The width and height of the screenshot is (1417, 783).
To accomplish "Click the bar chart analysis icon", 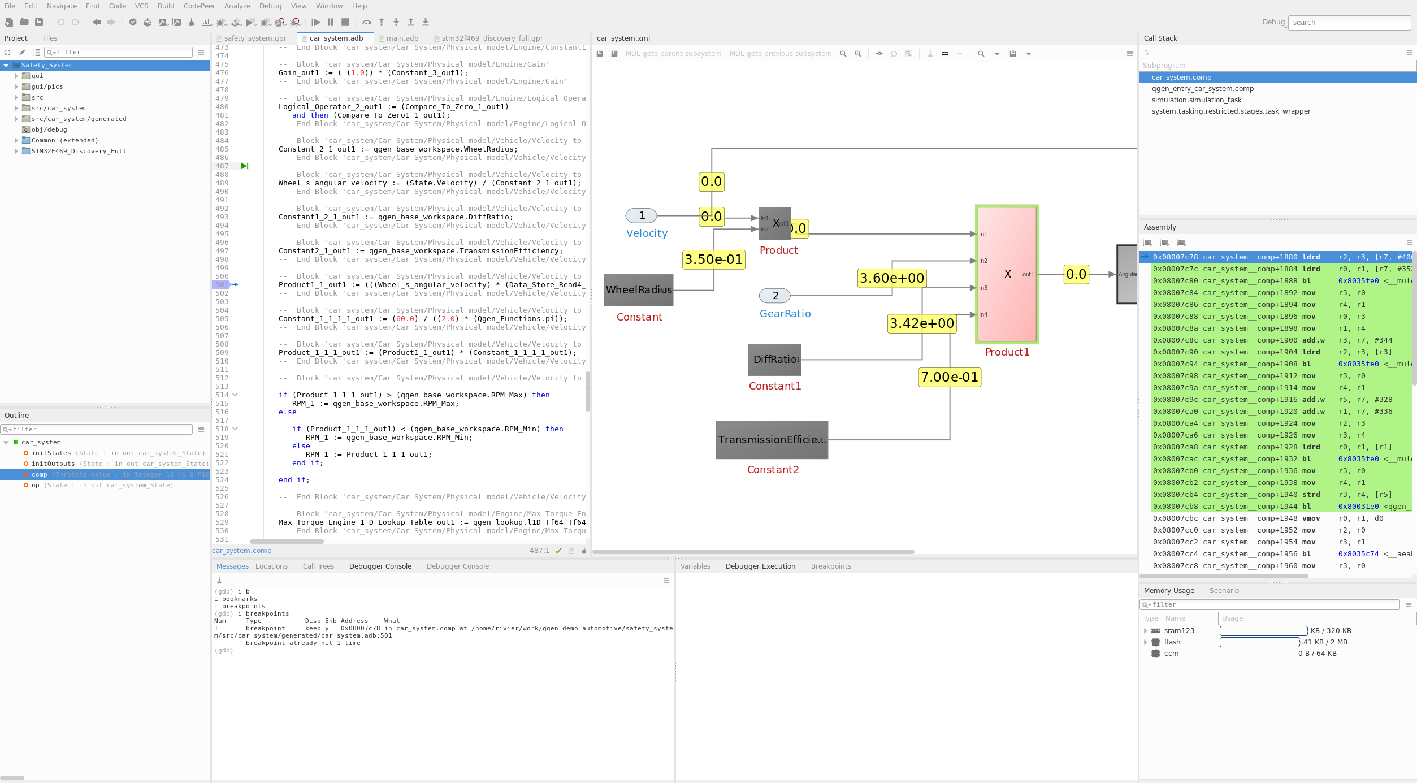I will tap(206, 22).
